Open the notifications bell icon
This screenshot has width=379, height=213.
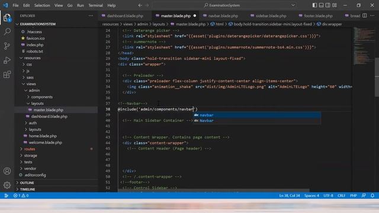click(372, 196)
